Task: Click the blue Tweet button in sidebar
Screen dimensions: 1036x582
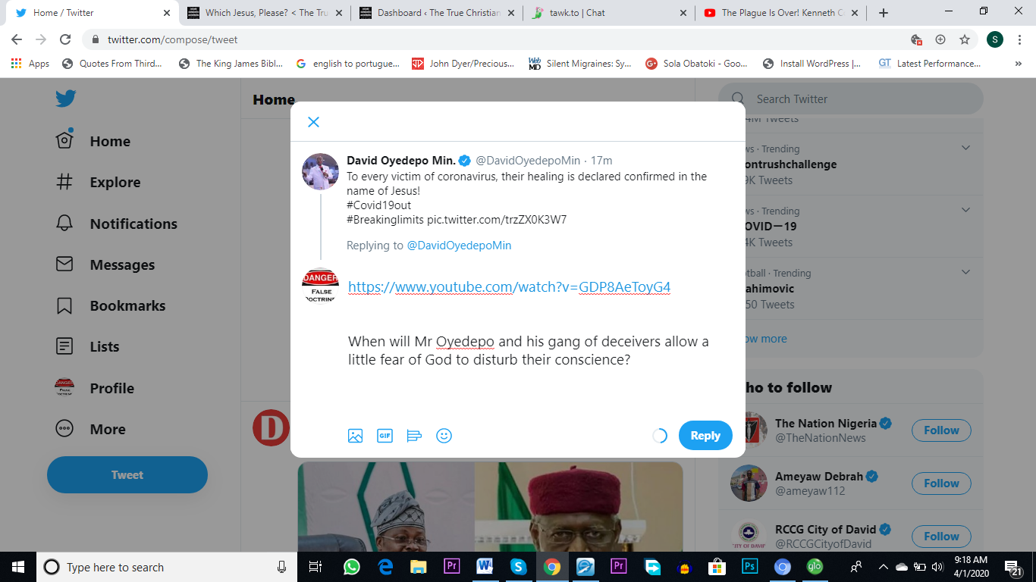Action: [127, 475]
